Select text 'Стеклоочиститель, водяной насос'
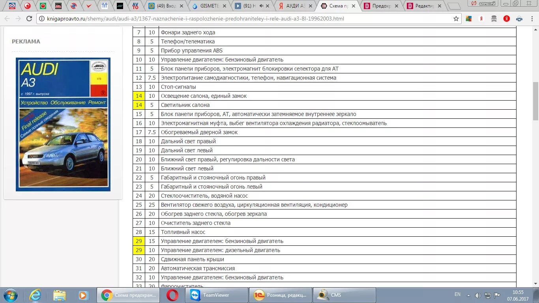 204,196
